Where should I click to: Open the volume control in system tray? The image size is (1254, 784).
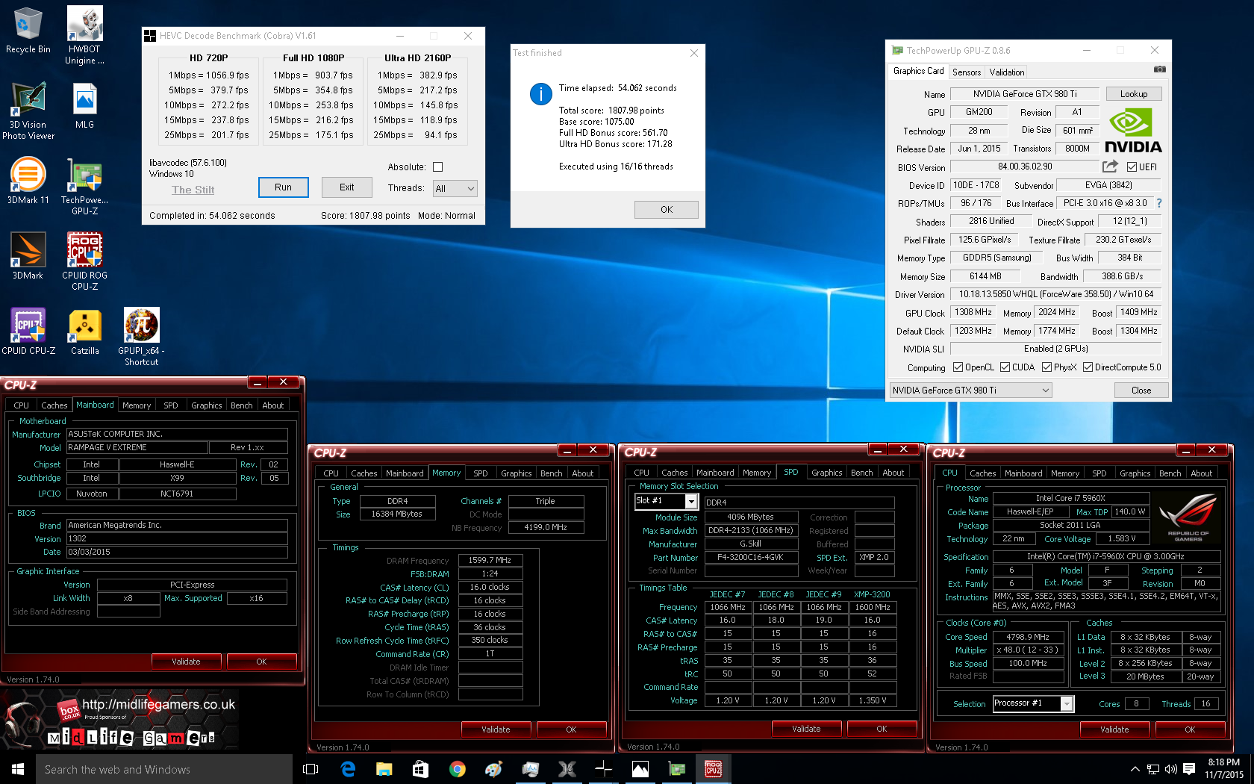point(1170,769)
